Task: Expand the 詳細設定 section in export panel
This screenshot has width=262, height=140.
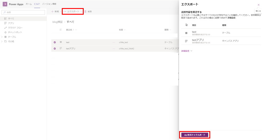Action: click(187, 51)
